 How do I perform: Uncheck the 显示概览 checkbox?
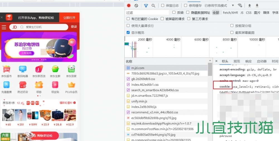(128, 32)
